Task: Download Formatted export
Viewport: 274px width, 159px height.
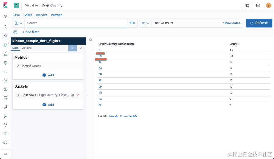Action: coord(129,116)
